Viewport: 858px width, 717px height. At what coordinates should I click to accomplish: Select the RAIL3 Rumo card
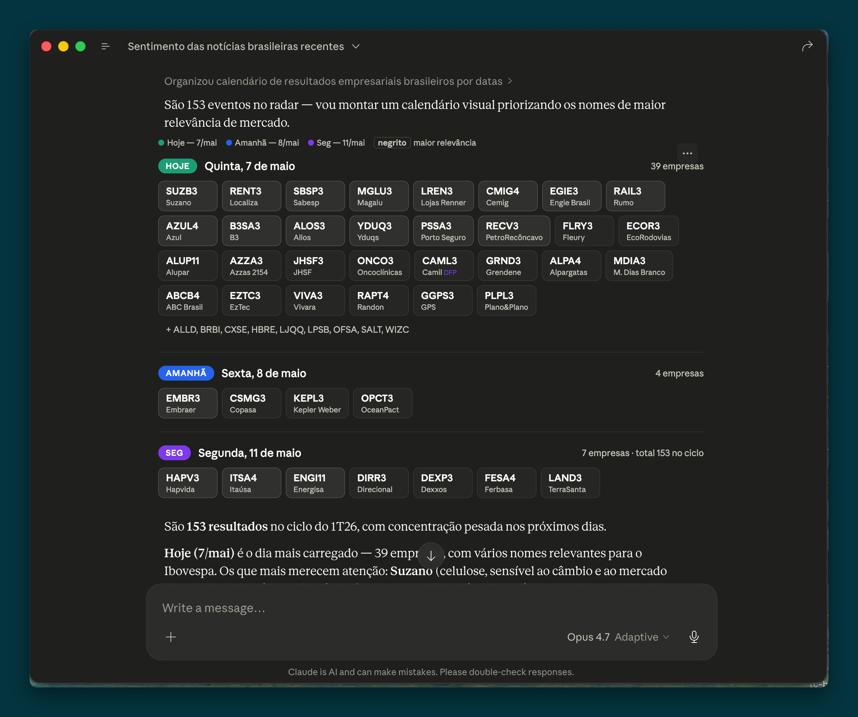(x=635, y=196)
